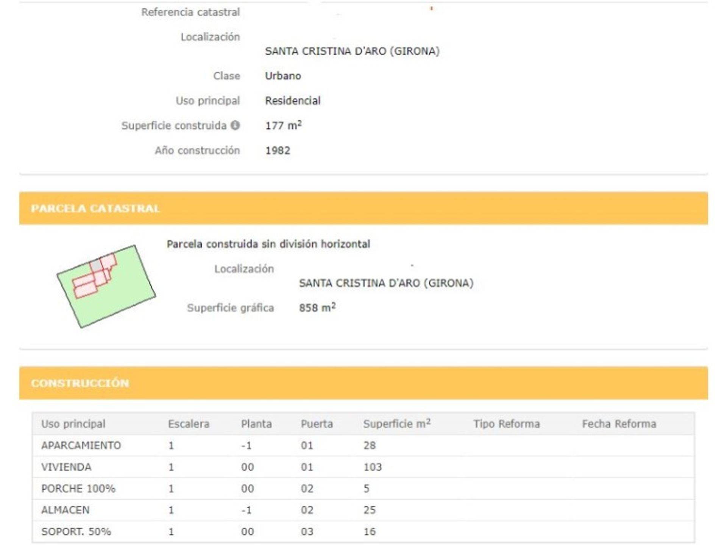This screenshot has width=727, height=545.
Task: Select the surface value 5 of PORCHE
Action: [x=367, y=489]
